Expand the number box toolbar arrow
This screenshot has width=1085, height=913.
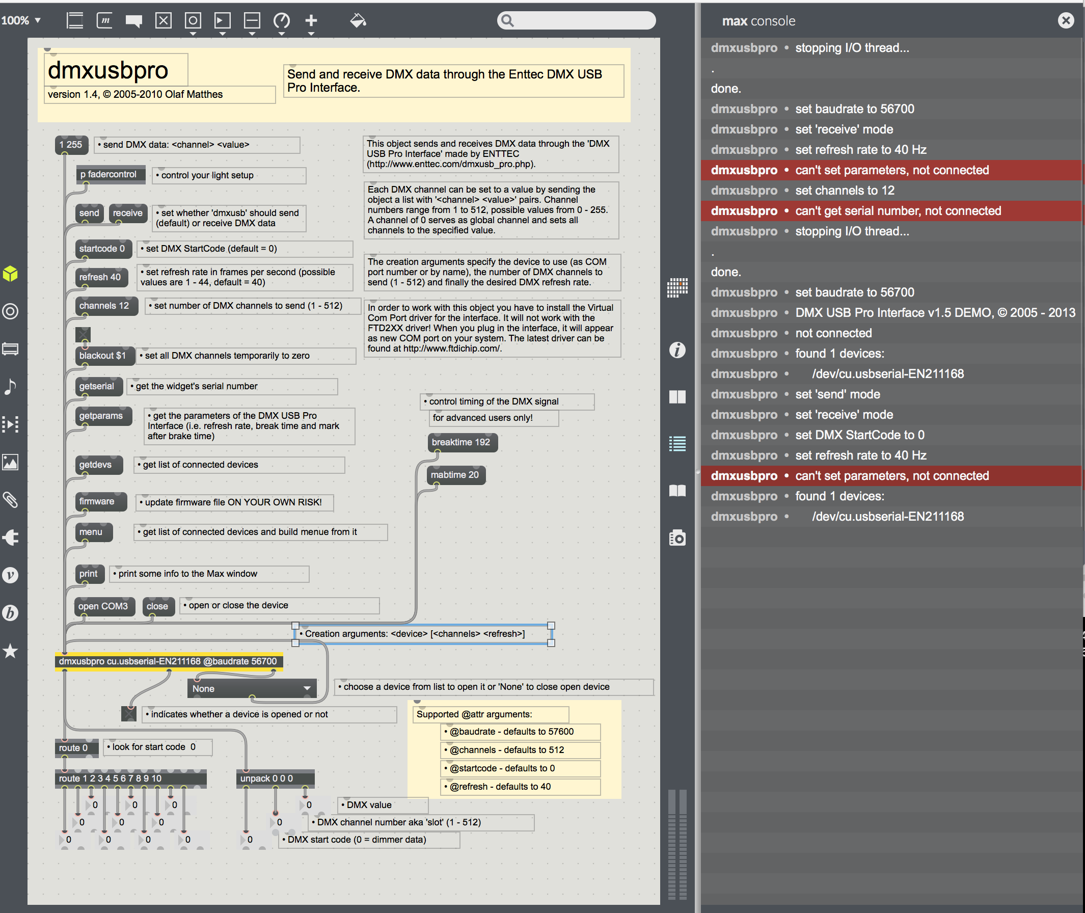223,34
